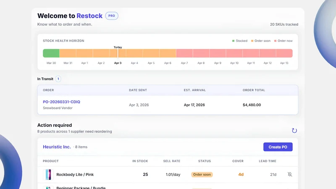Click the 8 items count text

[x=81, y=147]
